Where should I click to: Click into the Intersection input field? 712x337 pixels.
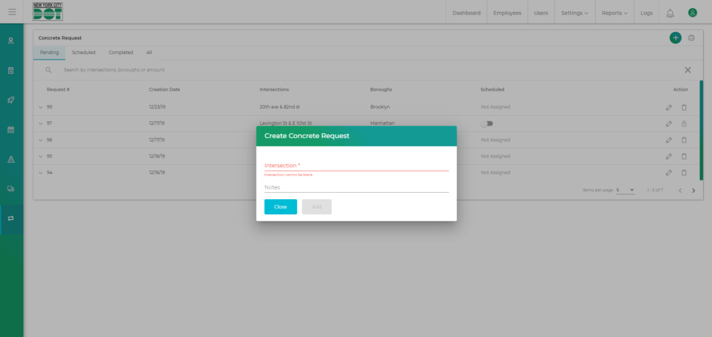pos(356,166)
